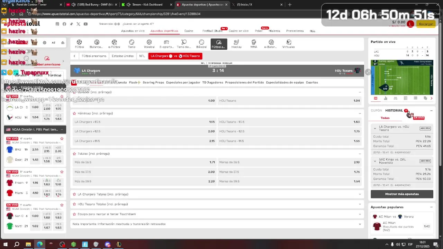Favorite the Fresno vs Miami event star
Viewport: 443px width, 249px height.
62,172
